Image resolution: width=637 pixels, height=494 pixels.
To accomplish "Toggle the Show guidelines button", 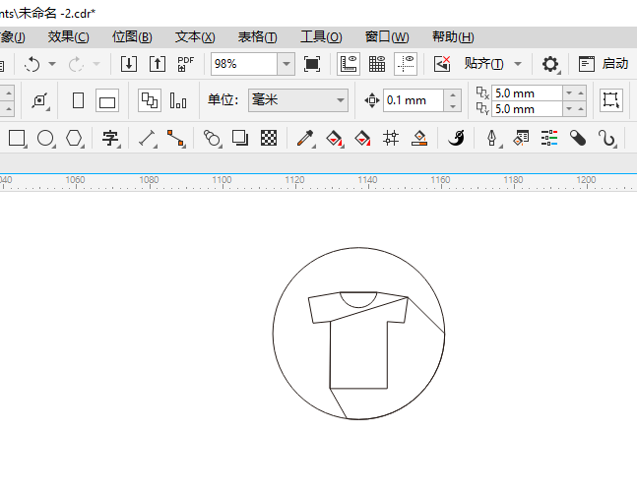I will click(x=406, y=64).
